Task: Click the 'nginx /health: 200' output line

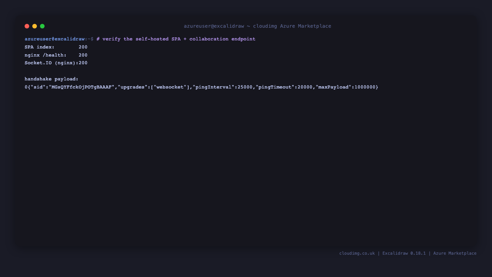Action: pyautogui.click(x=56, y=55)
